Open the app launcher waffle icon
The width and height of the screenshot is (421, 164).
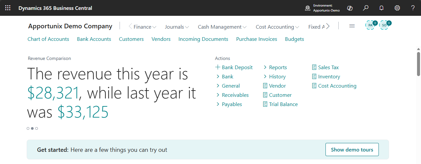tap(8, 8)
